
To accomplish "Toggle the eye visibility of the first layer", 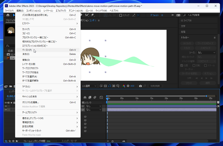I will tap(6, 106).
